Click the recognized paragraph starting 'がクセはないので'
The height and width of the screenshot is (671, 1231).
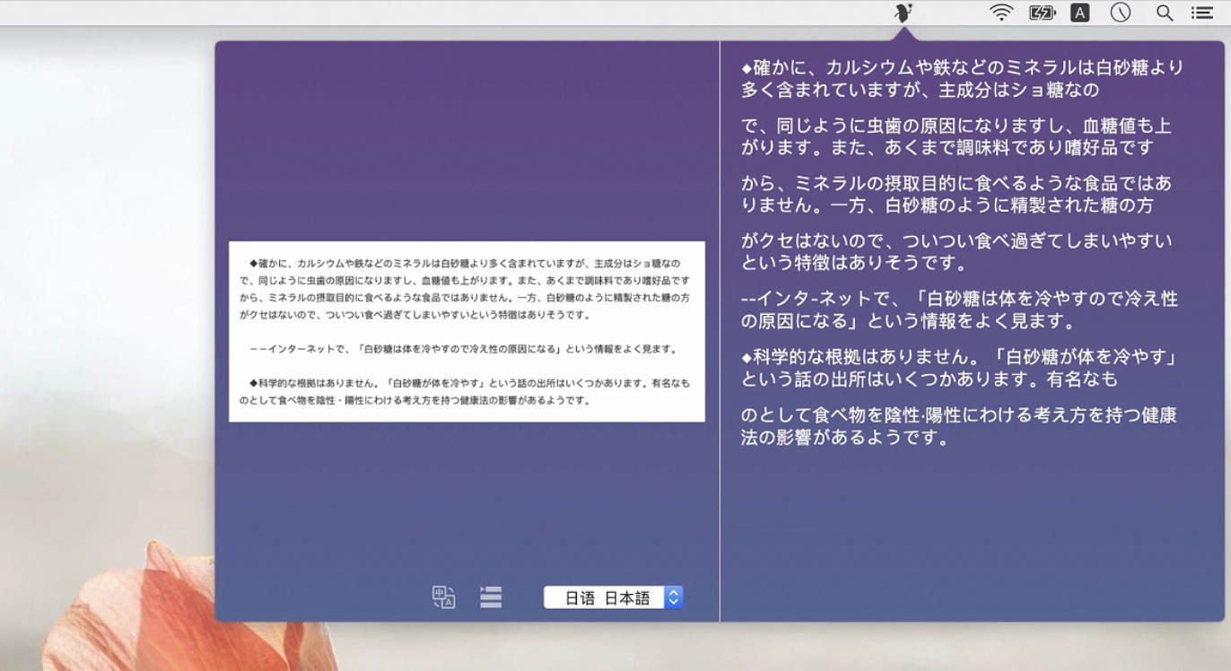[x=956, y=252]
